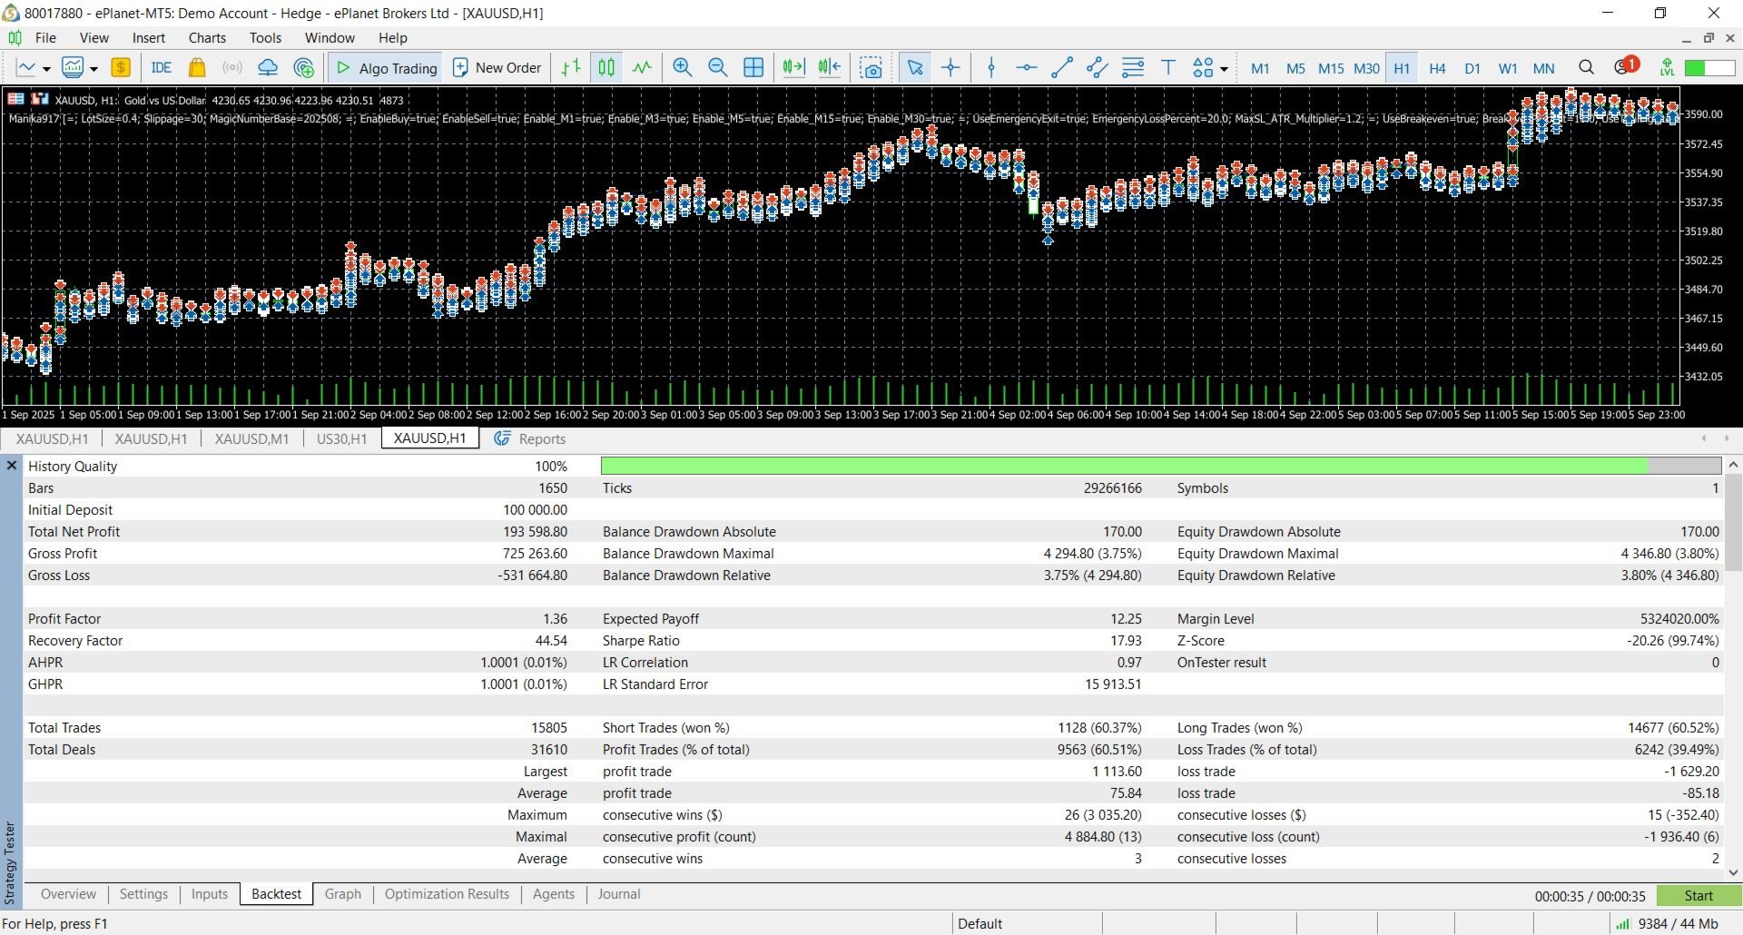1743x935 pixels.
Task: Expand the new chart dropdown arrow
Action: pyautogui.click(x=46, y=69)
